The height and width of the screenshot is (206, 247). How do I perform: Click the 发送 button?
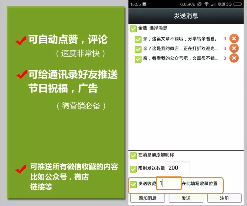186,198
